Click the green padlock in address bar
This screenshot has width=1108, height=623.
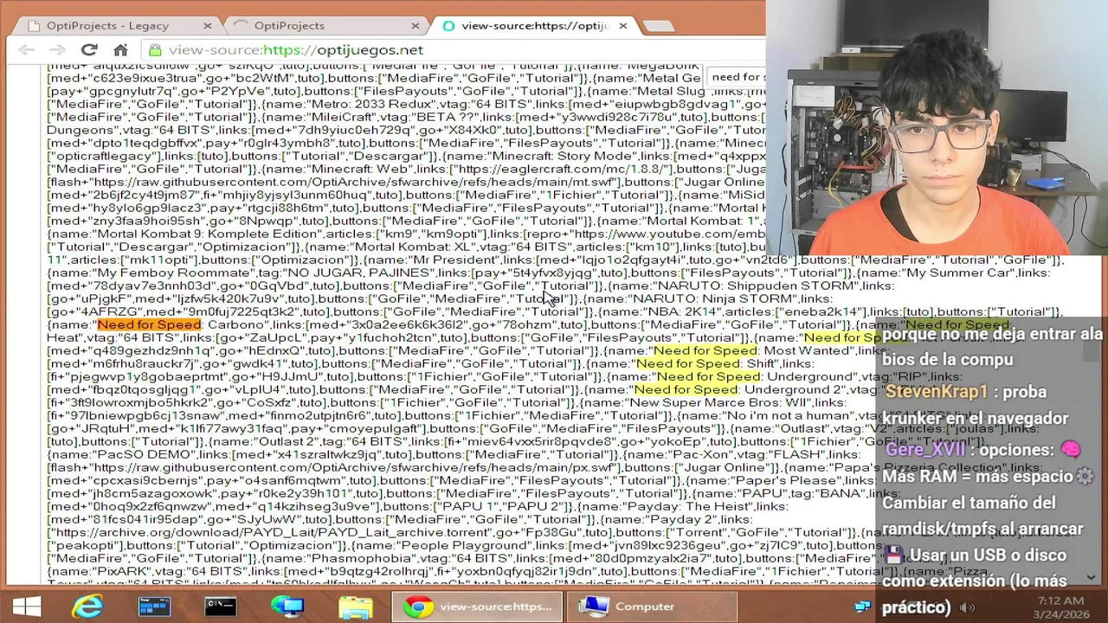(156, 49)
